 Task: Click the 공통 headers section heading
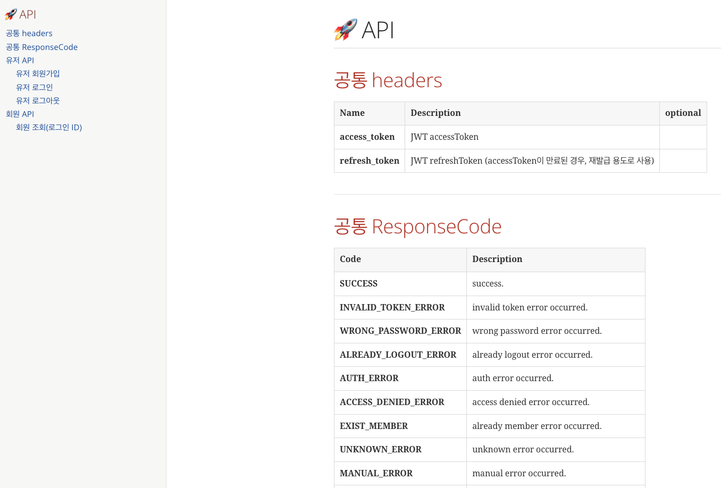click(388, 80)
